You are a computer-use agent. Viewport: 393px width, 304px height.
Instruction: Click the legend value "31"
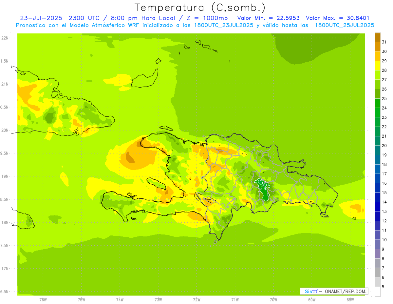click(x=384, y=42)
